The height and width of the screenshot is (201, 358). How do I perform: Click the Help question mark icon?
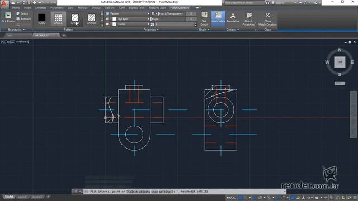tap(315, 3)
